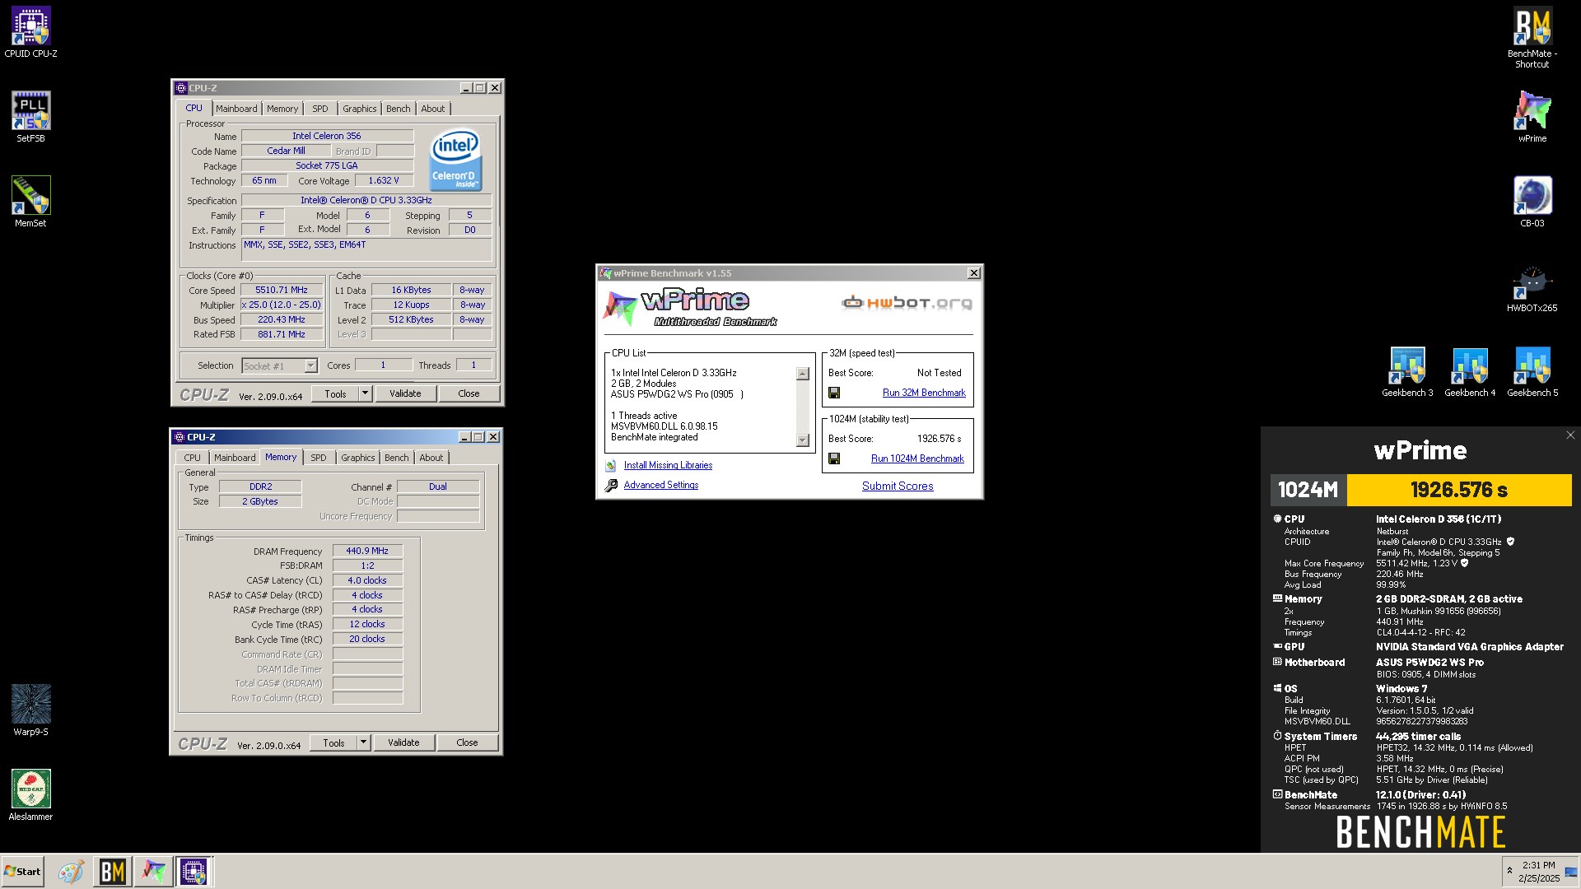Screen dimensions: 1581x889
Task: Open the CPUID CPU-Z desktop icon
Action: click(30, 33)
